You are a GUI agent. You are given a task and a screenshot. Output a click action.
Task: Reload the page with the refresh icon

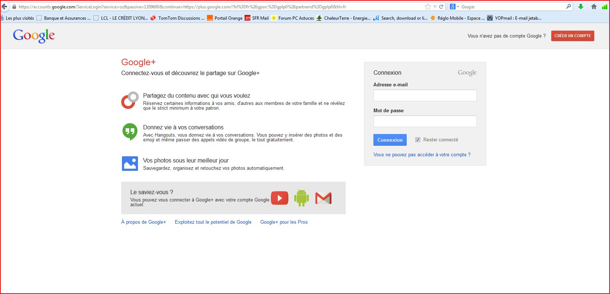[441, 7]
